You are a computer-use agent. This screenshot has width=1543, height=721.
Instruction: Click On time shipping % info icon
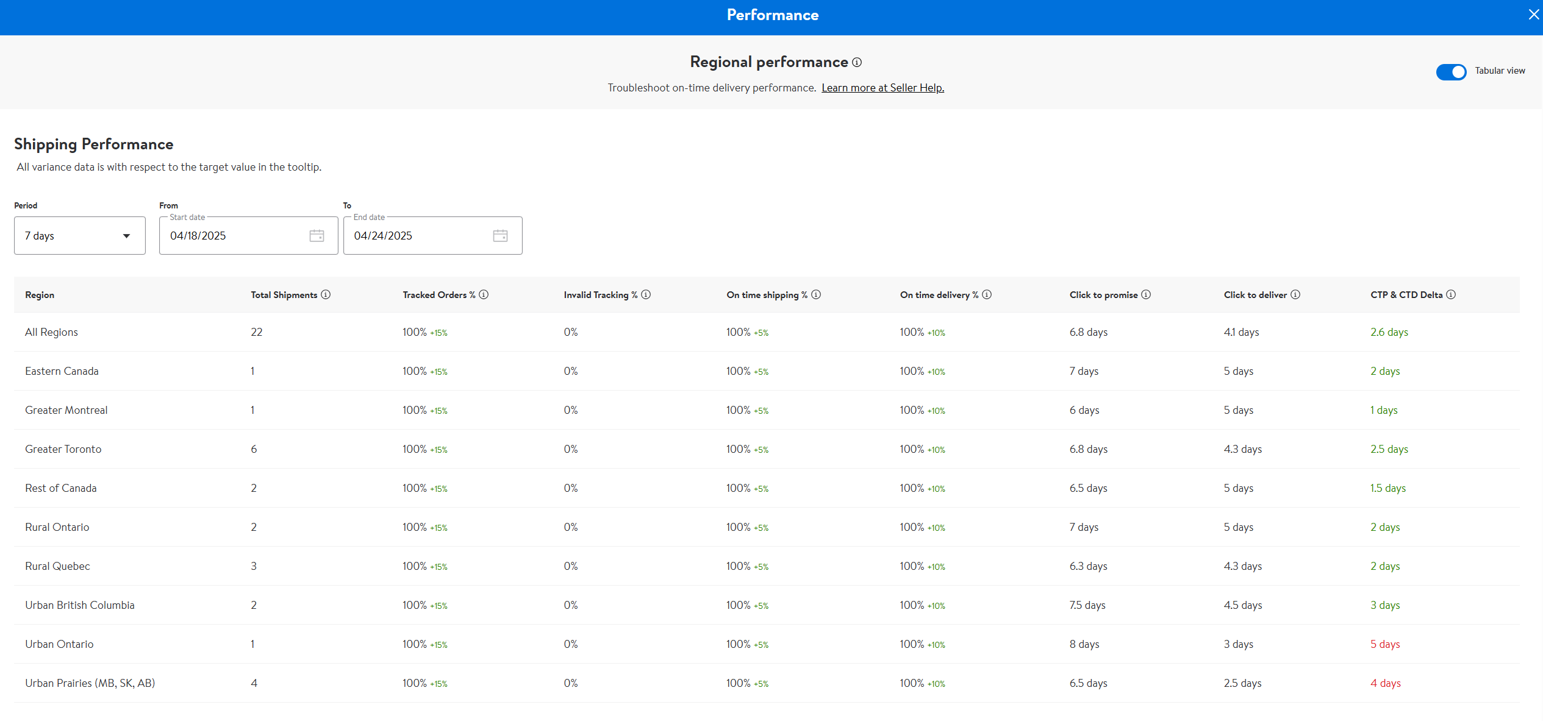tap(816, 294)
